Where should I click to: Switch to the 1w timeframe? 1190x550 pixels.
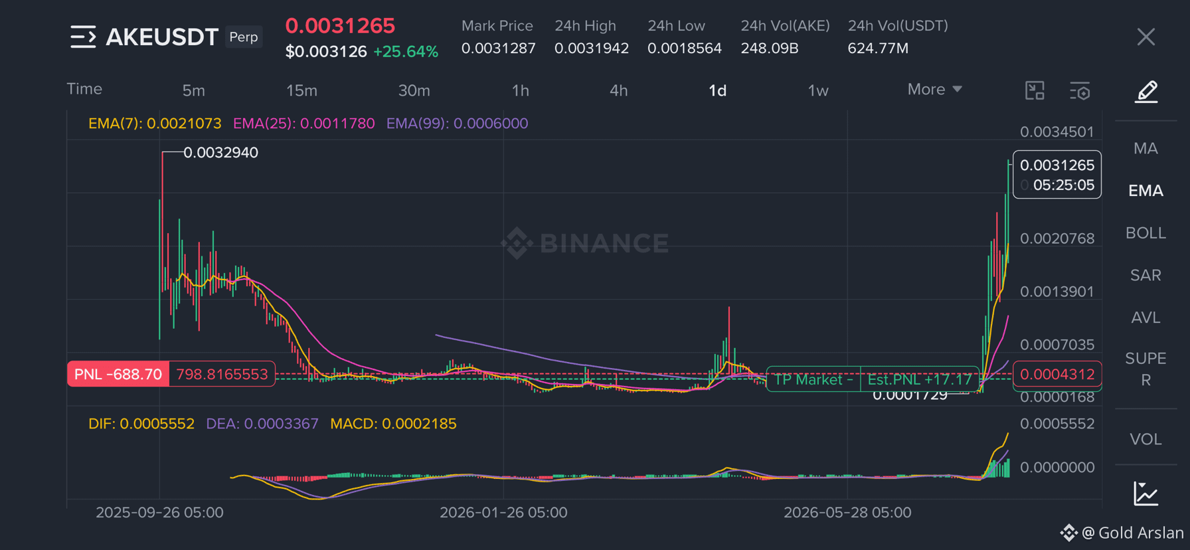coord(818,90)
